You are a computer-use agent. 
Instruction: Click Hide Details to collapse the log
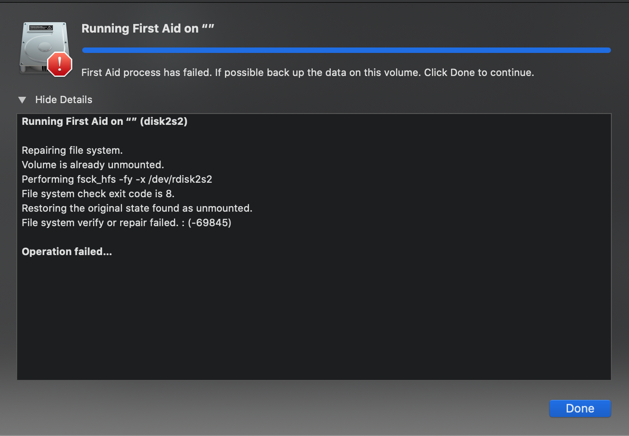click(64, 100)
